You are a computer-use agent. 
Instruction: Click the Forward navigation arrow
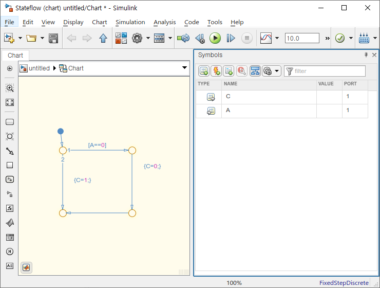point(87,38)
